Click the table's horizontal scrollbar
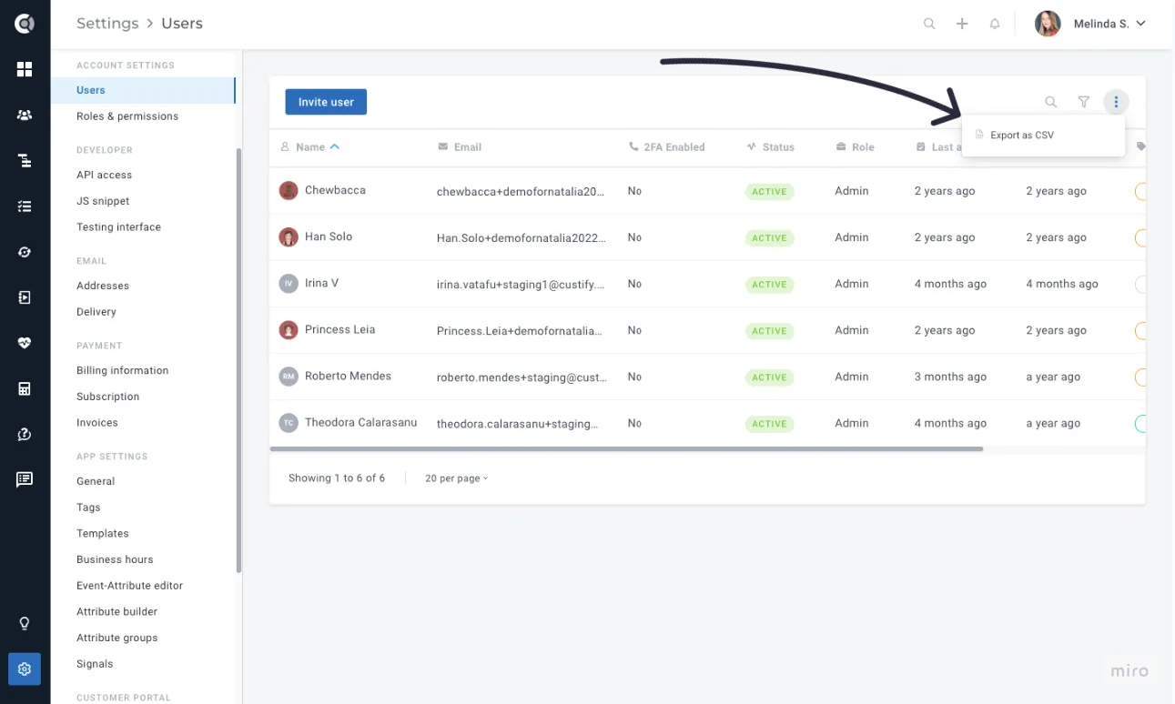This screenshot has width=1175, height=704. coord(626,448)
